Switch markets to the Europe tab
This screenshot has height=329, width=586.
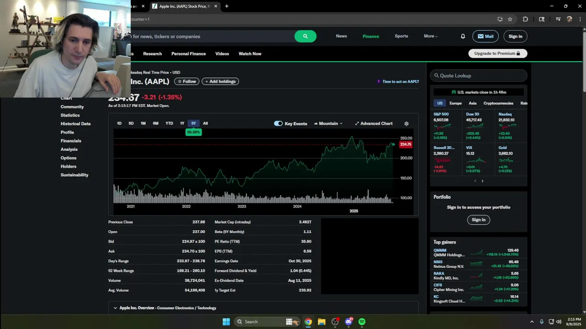456,103
